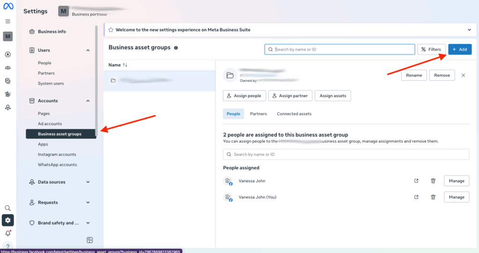The image size is (479, 253).
Task: Expand the Data sources section
Action: point(88,182)
